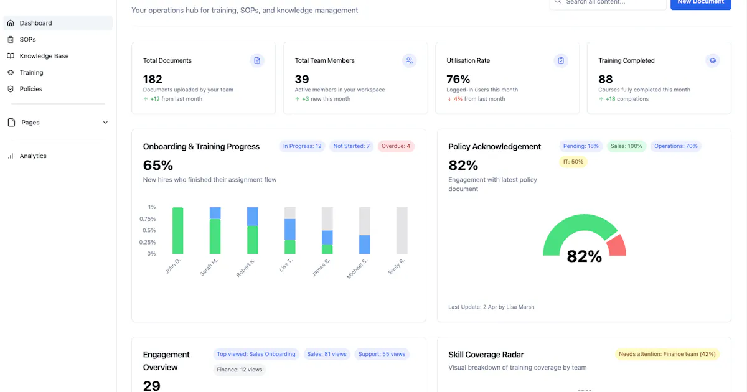
Task: Click Emily R.'s grey bar
Action: tap(402, 230)
